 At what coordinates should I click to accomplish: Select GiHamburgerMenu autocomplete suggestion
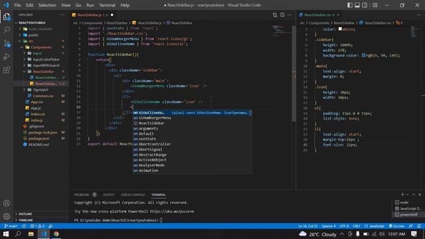pyautogui.click(x=192, y=118)
